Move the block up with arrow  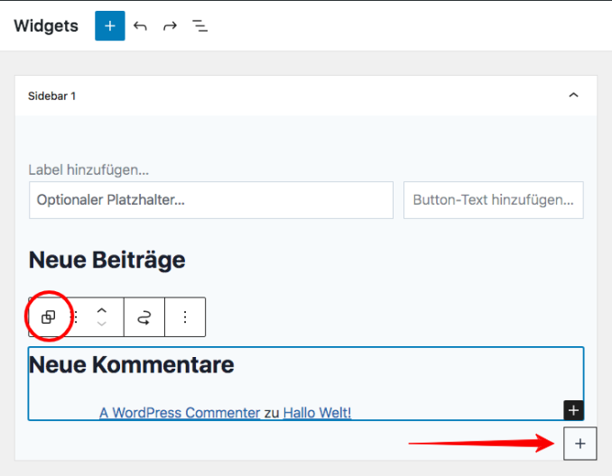(101, 311)
